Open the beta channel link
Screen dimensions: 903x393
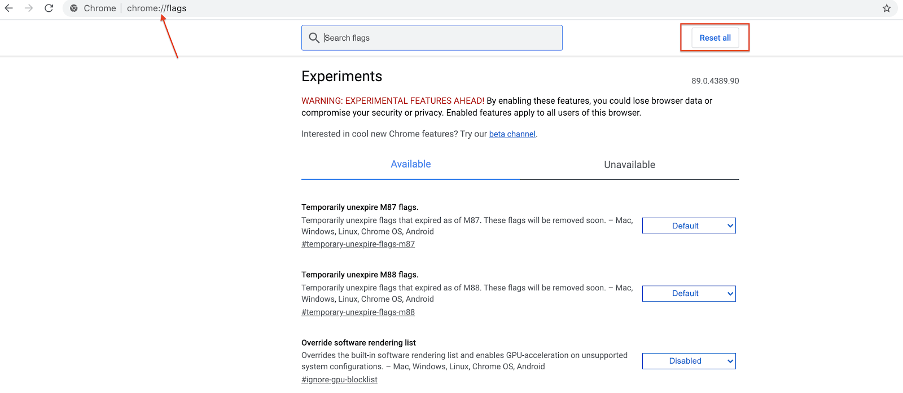[512, 134]
